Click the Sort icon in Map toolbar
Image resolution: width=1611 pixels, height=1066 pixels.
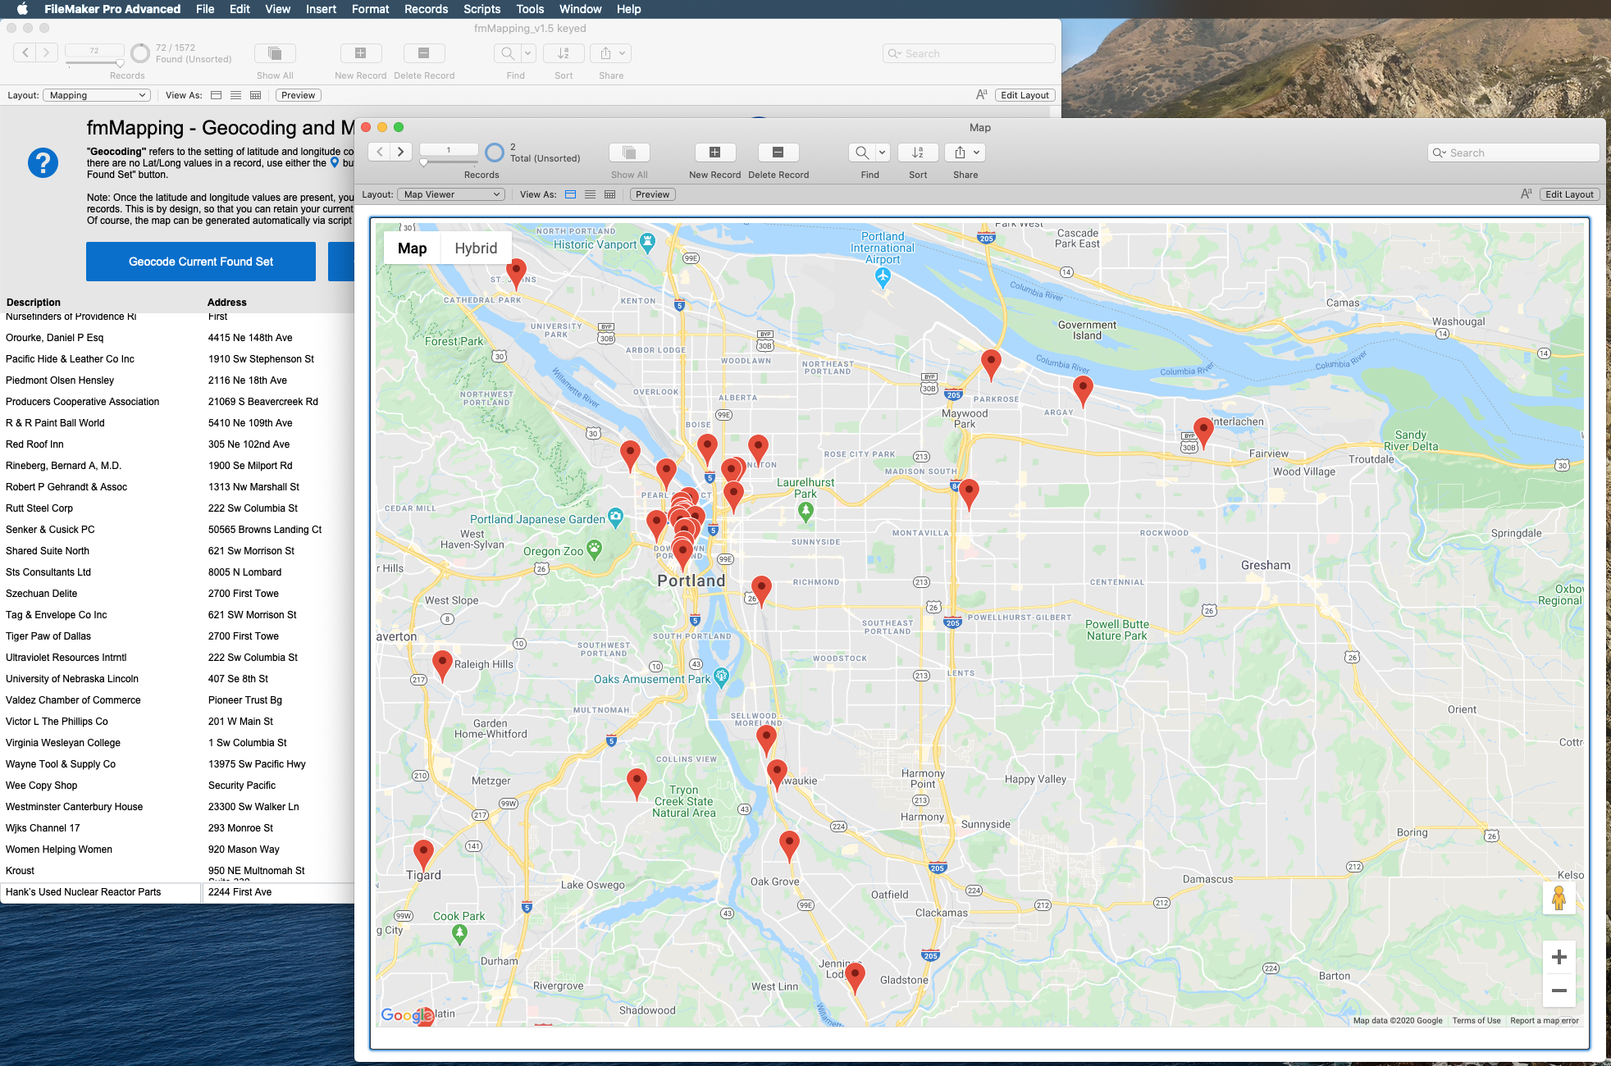[x=918, y=153]
